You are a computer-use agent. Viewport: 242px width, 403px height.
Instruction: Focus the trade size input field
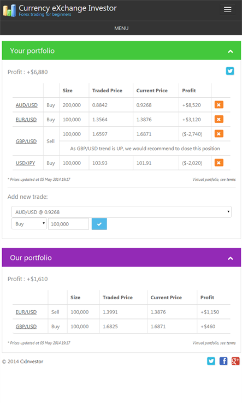(69, 224)
